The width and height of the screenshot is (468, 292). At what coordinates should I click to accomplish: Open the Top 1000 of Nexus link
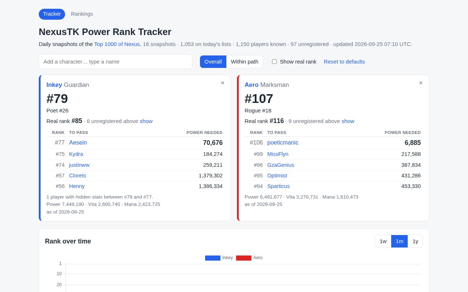pos(117,44)
